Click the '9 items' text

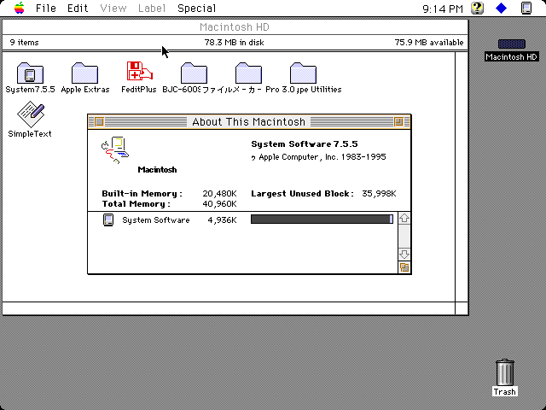(x=24, y=43)
